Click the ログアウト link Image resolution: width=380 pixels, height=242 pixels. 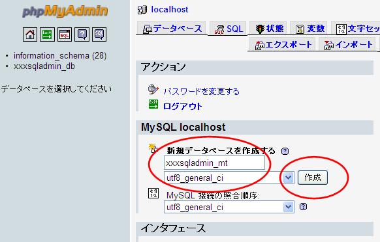(182, 106)
